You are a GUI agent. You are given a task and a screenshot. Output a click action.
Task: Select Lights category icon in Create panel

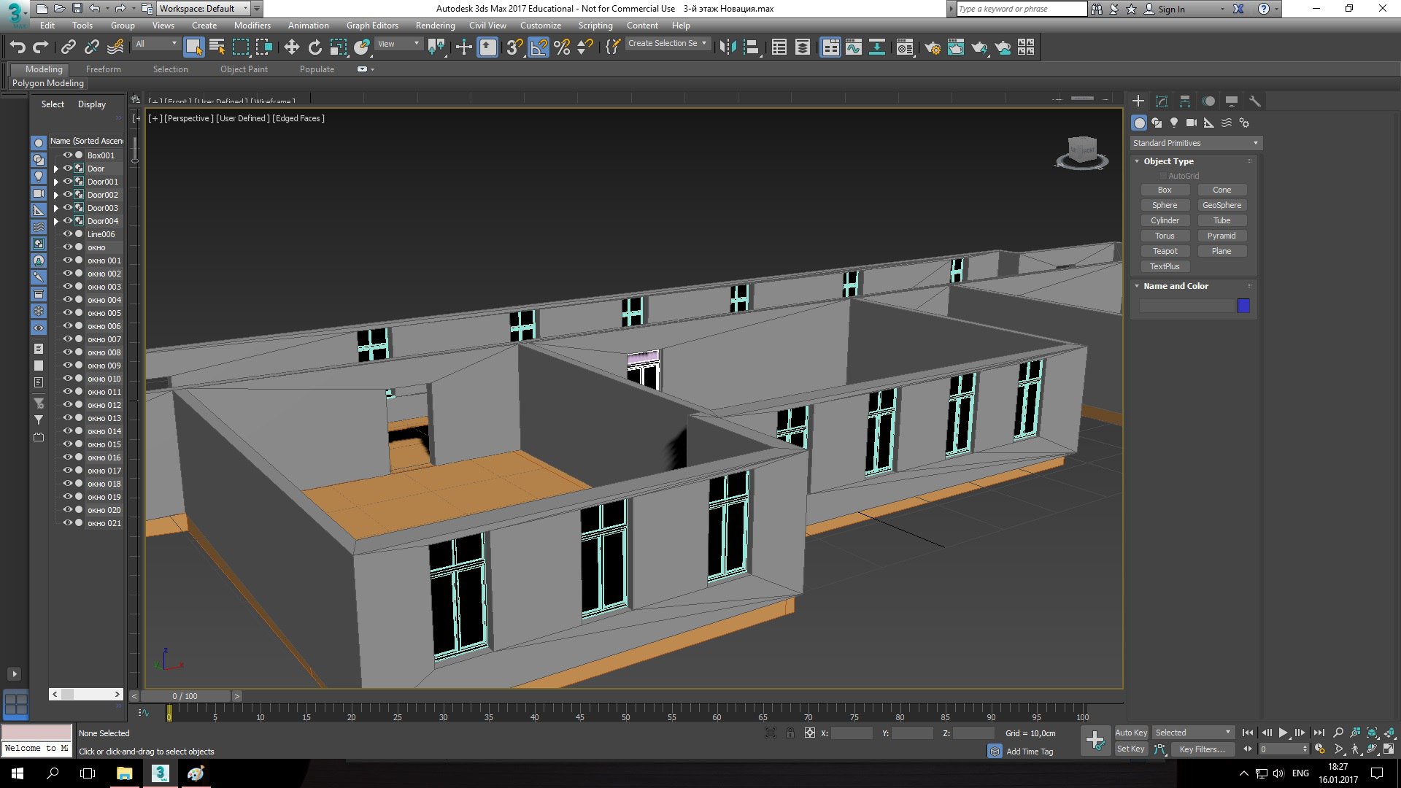tap(1173, 123)
